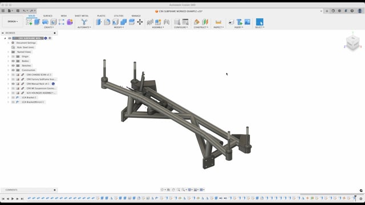Click the Insert Derive icon
The image size is (365, 205).
(231, 22)
